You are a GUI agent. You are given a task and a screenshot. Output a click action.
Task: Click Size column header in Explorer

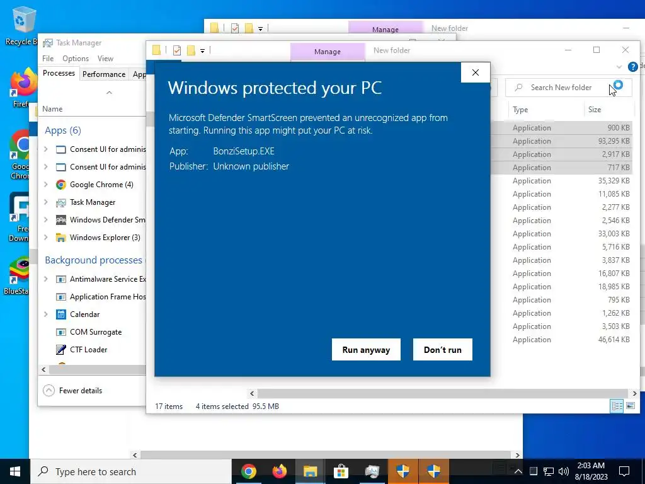click(x=595, y=110)
